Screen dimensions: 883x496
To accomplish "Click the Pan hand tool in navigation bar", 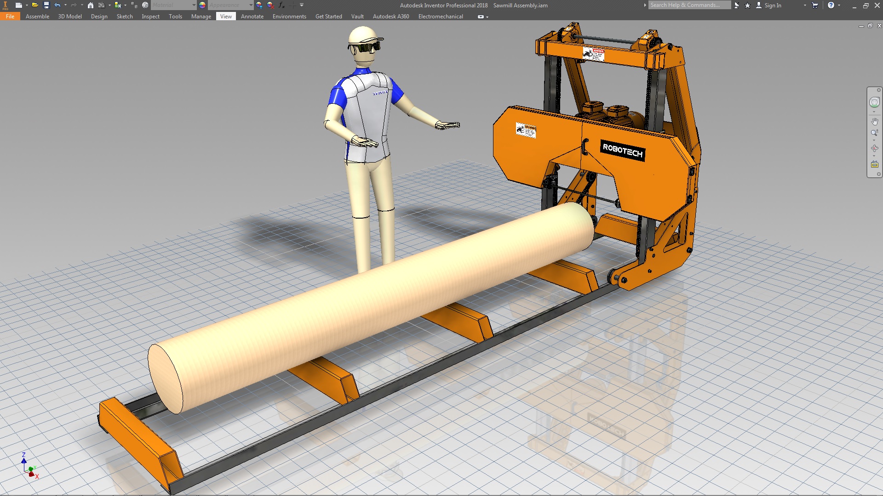I will point(874,122).
